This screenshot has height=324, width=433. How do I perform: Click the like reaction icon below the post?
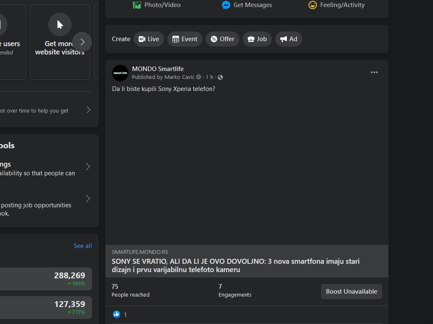pyautogui.click(x=117, y=314)
